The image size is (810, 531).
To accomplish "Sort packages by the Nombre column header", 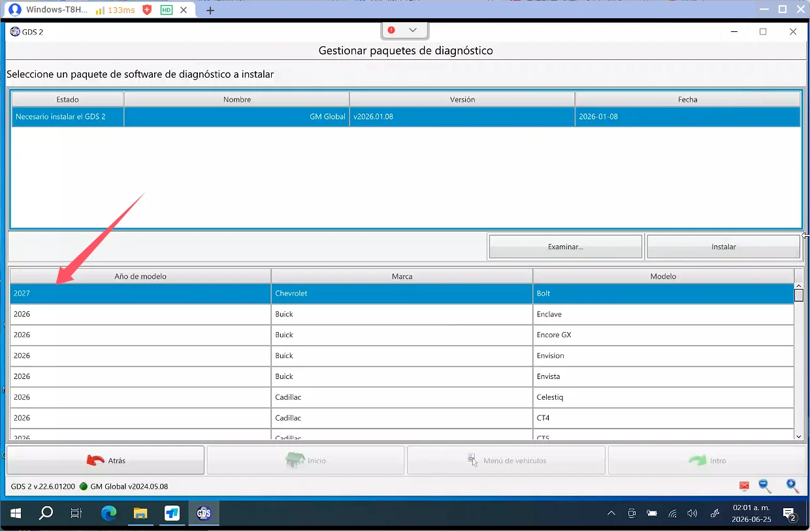I will [236, 99].
